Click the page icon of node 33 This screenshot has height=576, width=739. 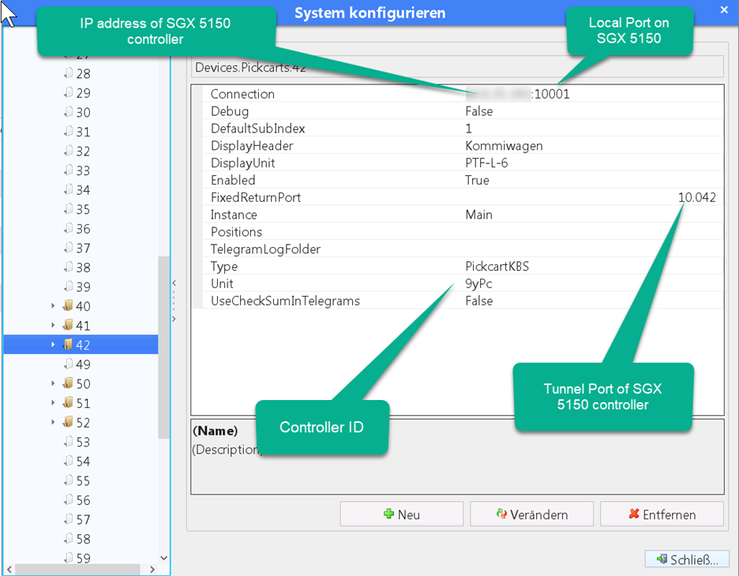[x=69, y=170]
